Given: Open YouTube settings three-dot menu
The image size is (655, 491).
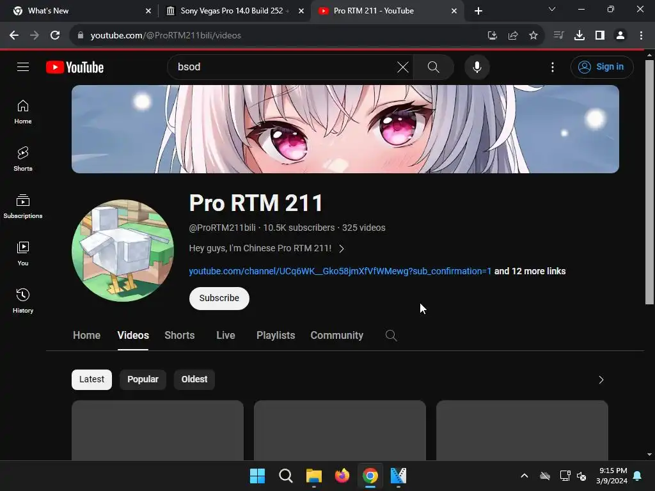Looking at the screenshot, I should pyautogui.click(x=552, y=66).
